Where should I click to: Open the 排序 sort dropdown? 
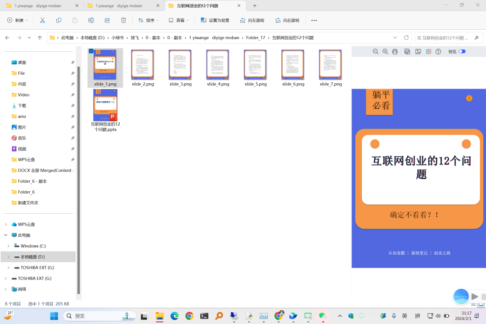pos(148,20)
